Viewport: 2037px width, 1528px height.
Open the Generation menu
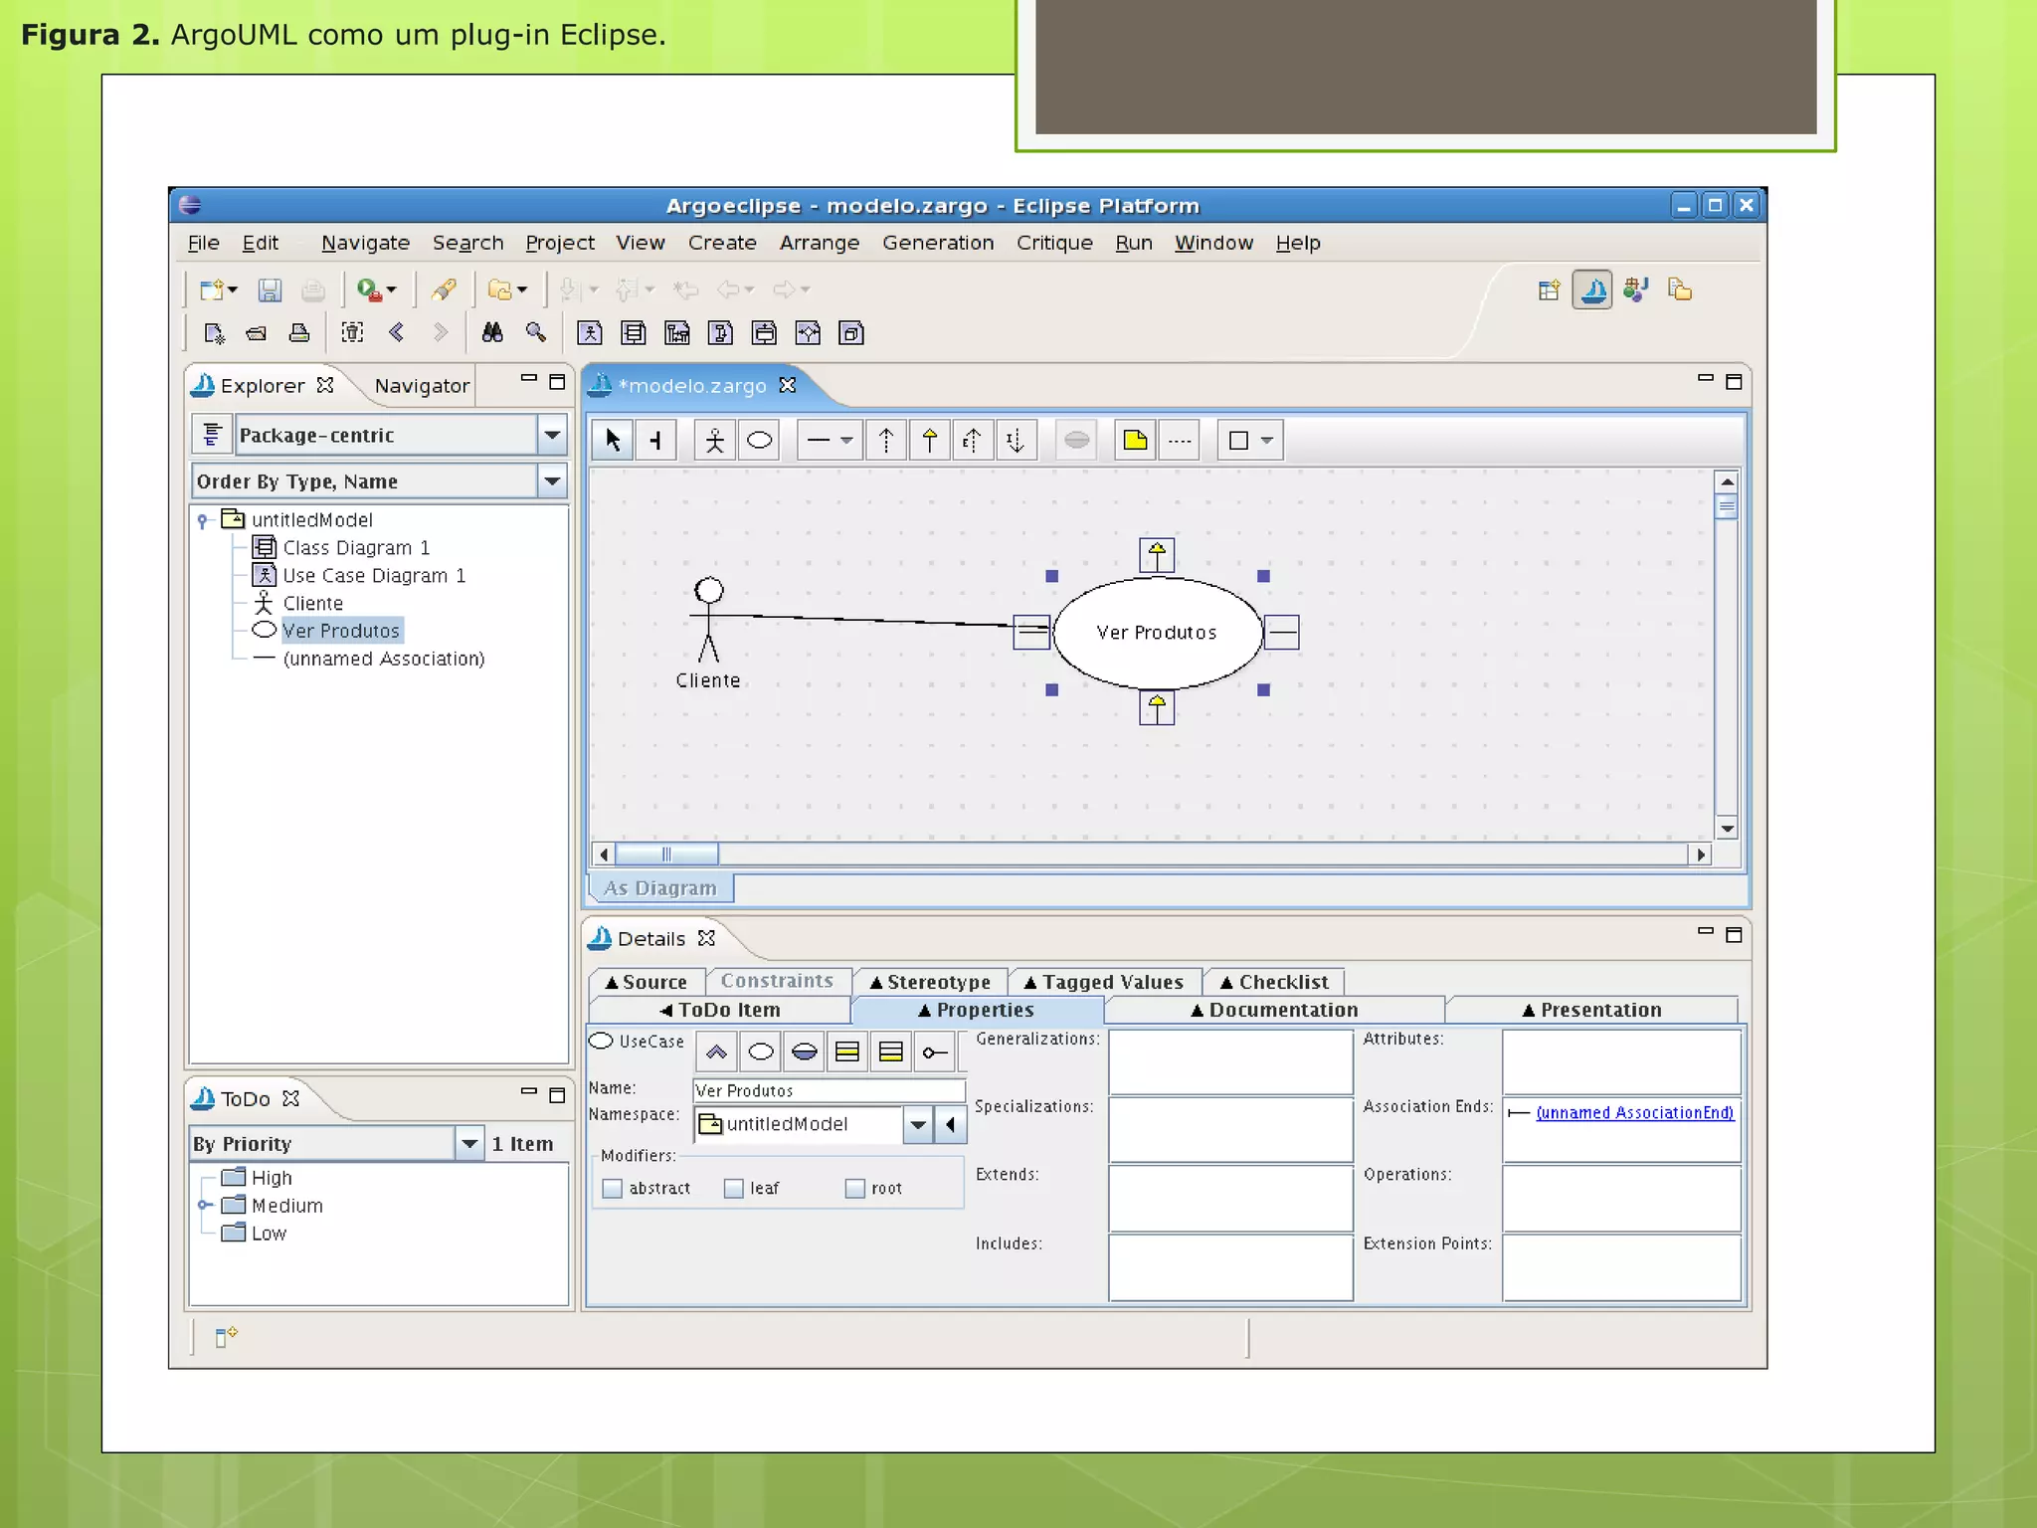(938, 243)
